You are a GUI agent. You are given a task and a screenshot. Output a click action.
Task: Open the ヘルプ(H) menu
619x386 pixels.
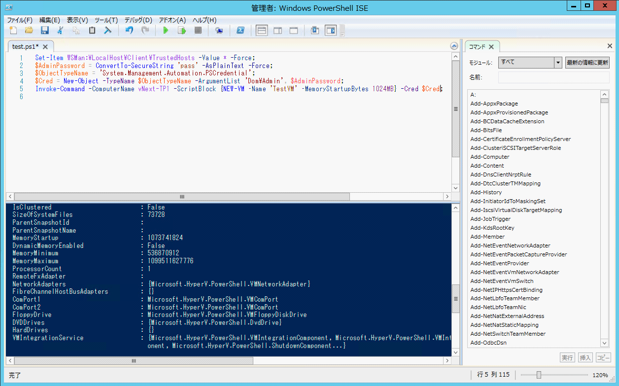pyautogui.click(x=204, y=20)
